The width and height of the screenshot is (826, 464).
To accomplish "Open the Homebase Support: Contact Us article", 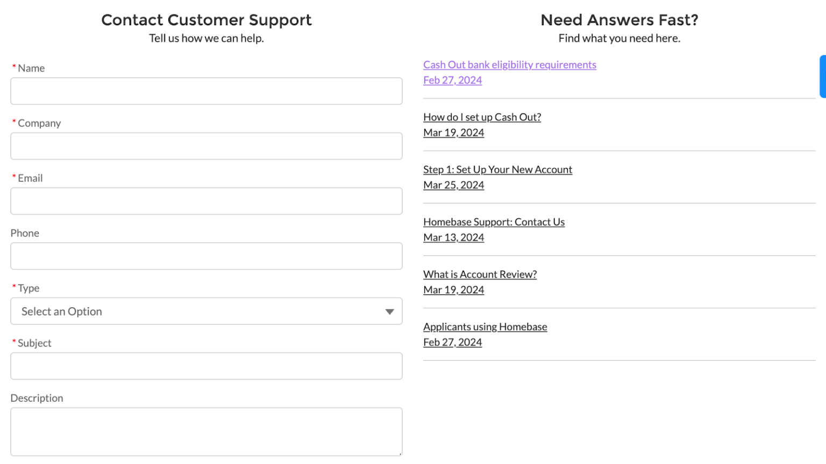I will [x=494, y=221].
